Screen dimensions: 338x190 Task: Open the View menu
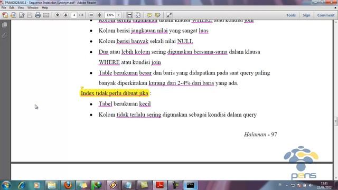21,7
